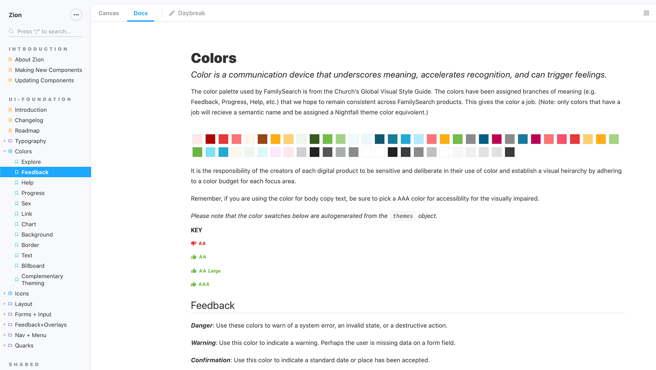Click the ellipsis menu button beside Zion
Viewport: 656px width, 370px height.
point(76,15)
